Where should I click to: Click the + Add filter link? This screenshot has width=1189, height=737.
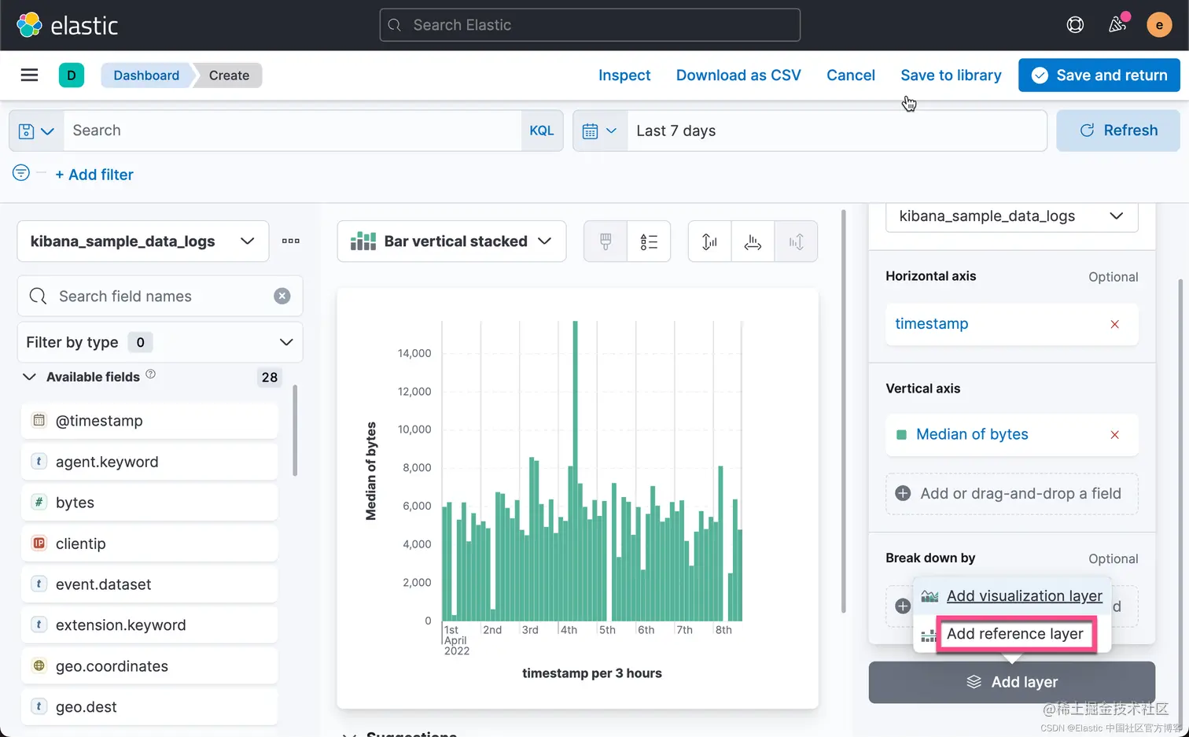94,175
